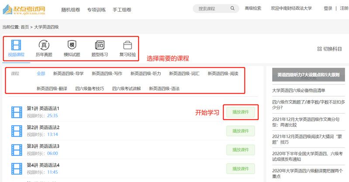Filter courses by 新英语四级-听力
The image size is (349, 182).
pyautogui.click(x=146, y=74)
